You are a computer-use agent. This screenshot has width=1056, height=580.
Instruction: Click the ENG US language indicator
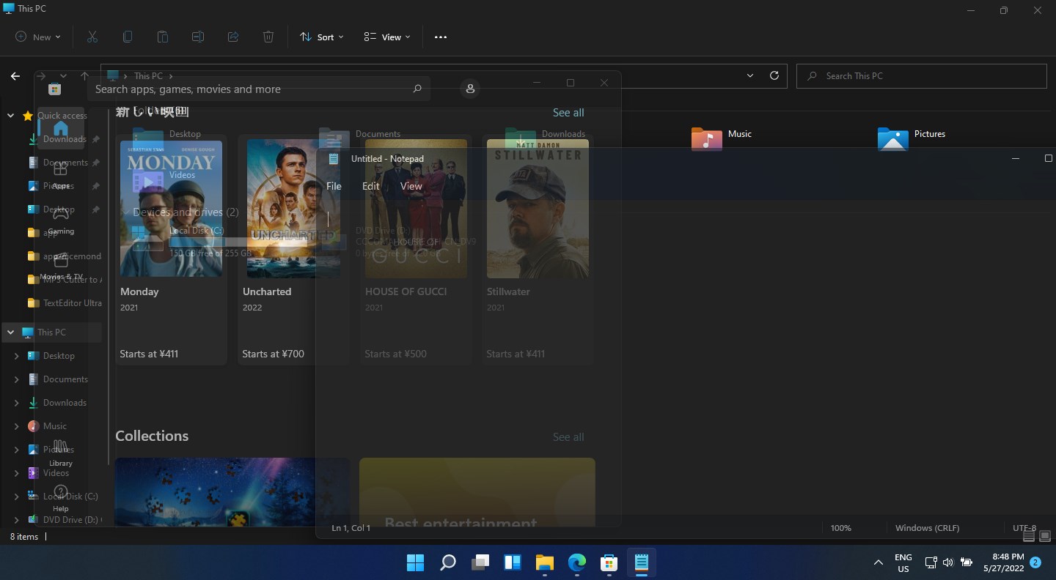(903, 562)
